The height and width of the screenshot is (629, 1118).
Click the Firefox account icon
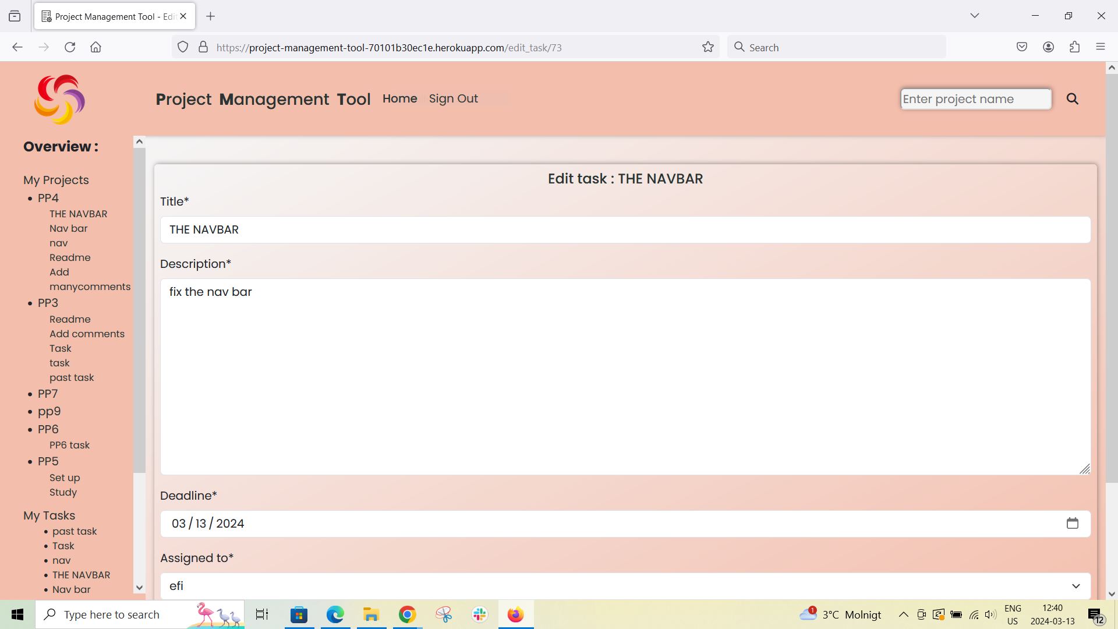pyautogui.click(x=1049, y=47)
